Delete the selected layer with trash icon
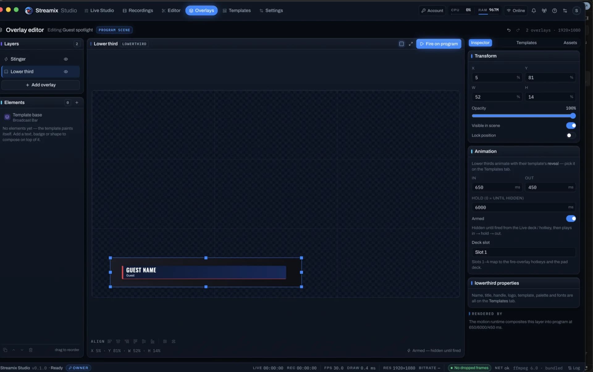 tap(31, 350)
